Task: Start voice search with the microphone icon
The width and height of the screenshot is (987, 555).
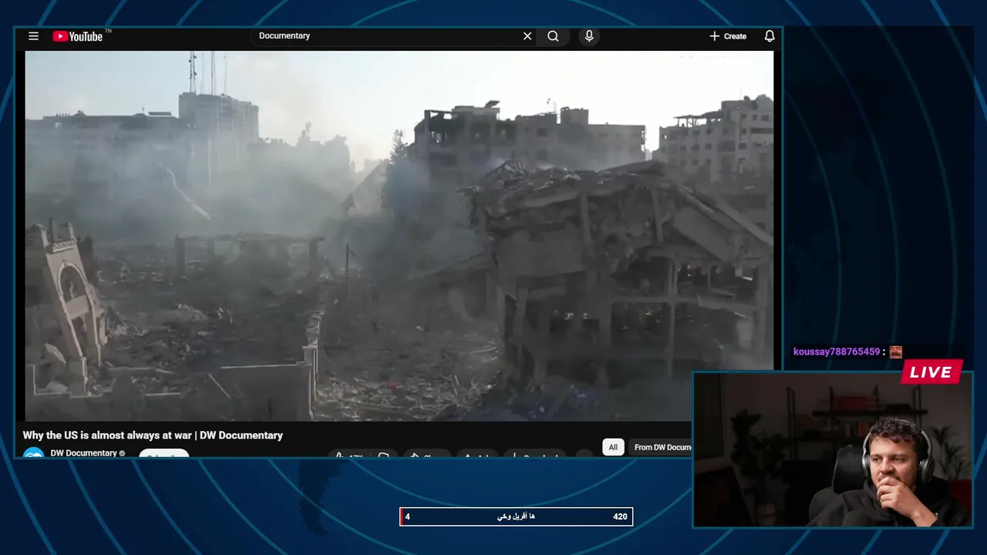Action: pos(589,36)
